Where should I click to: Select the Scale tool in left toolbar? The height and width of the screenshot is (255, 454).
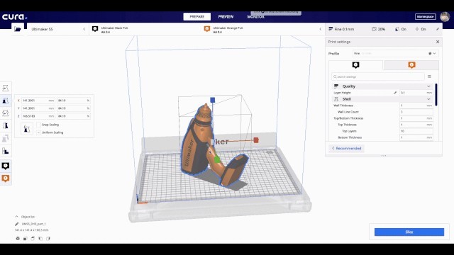(x=6, y=101)
